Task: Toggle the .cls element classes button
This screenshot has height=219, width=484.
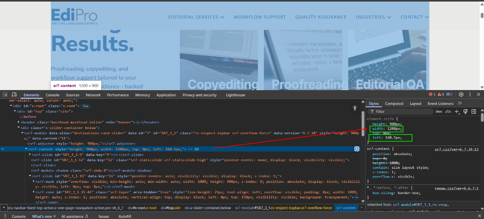Action: (448, 111)
